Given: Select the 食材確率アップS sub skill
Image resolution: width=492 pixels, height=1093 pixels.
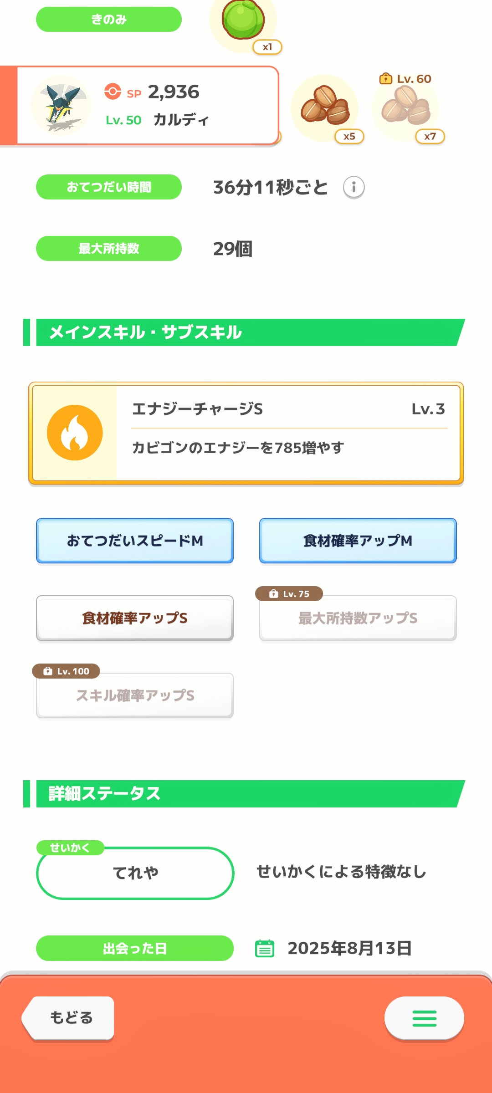Looking at the screenshot, I should point(135,618).
